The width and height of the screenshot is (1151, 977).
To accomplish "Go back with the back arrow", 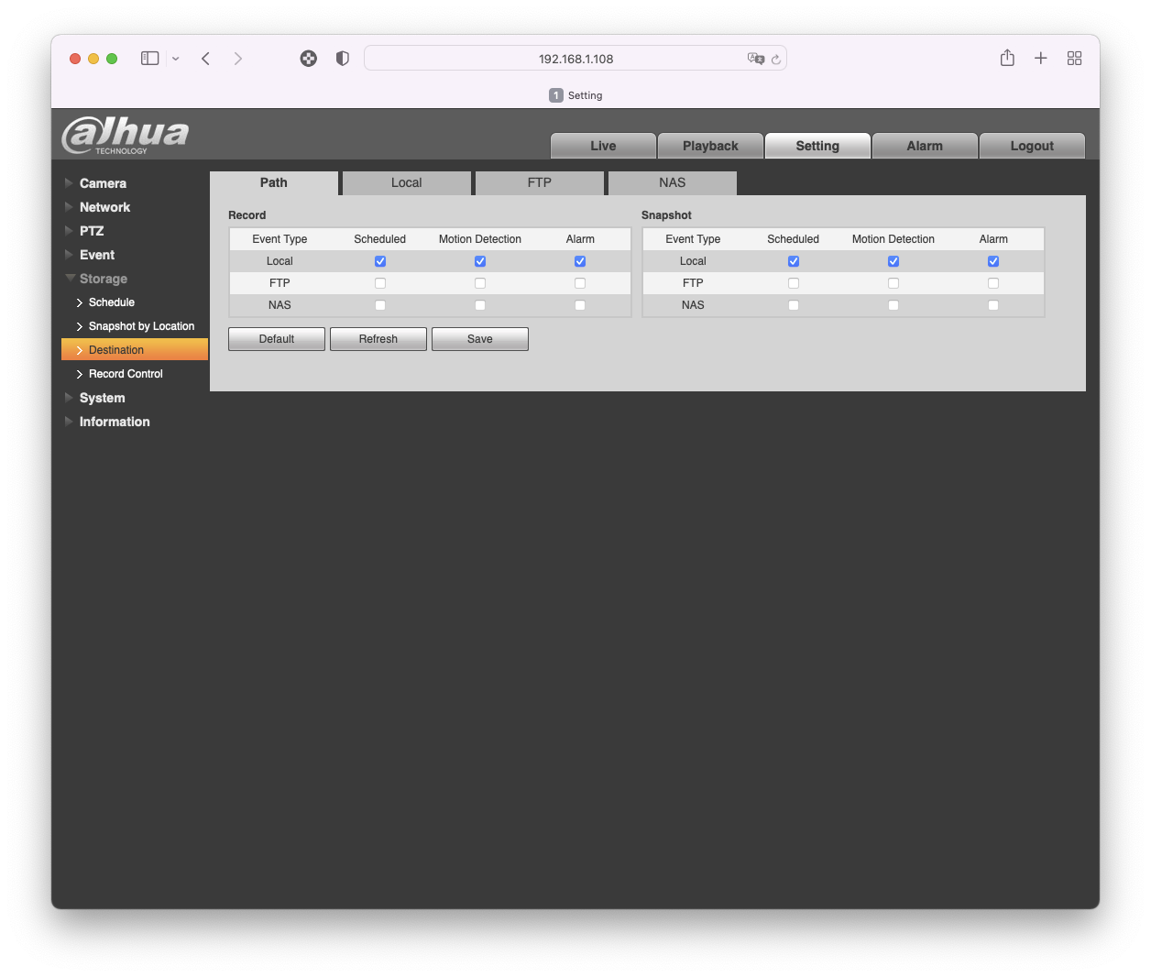I will 206,59.
